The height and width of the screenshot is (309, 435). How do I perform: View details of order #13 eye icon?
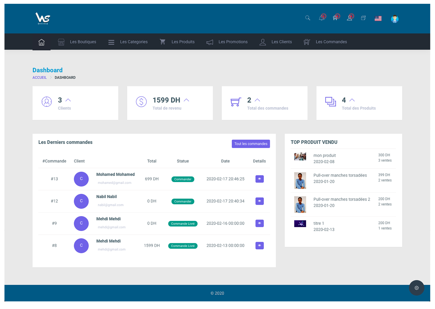pyautogui.click(x=259, y=179)
